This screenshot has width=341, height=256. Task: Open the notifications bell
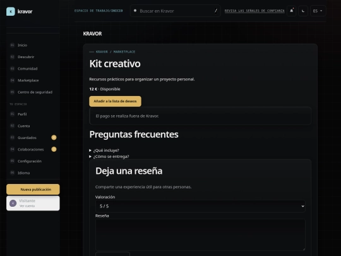tap(291, 11)
